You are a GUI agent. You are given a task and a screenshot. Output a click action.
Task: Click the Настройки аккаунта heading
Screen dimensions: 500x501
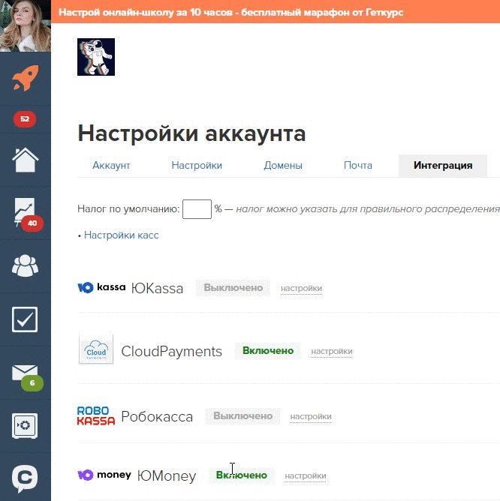click(x=191, y=133)
